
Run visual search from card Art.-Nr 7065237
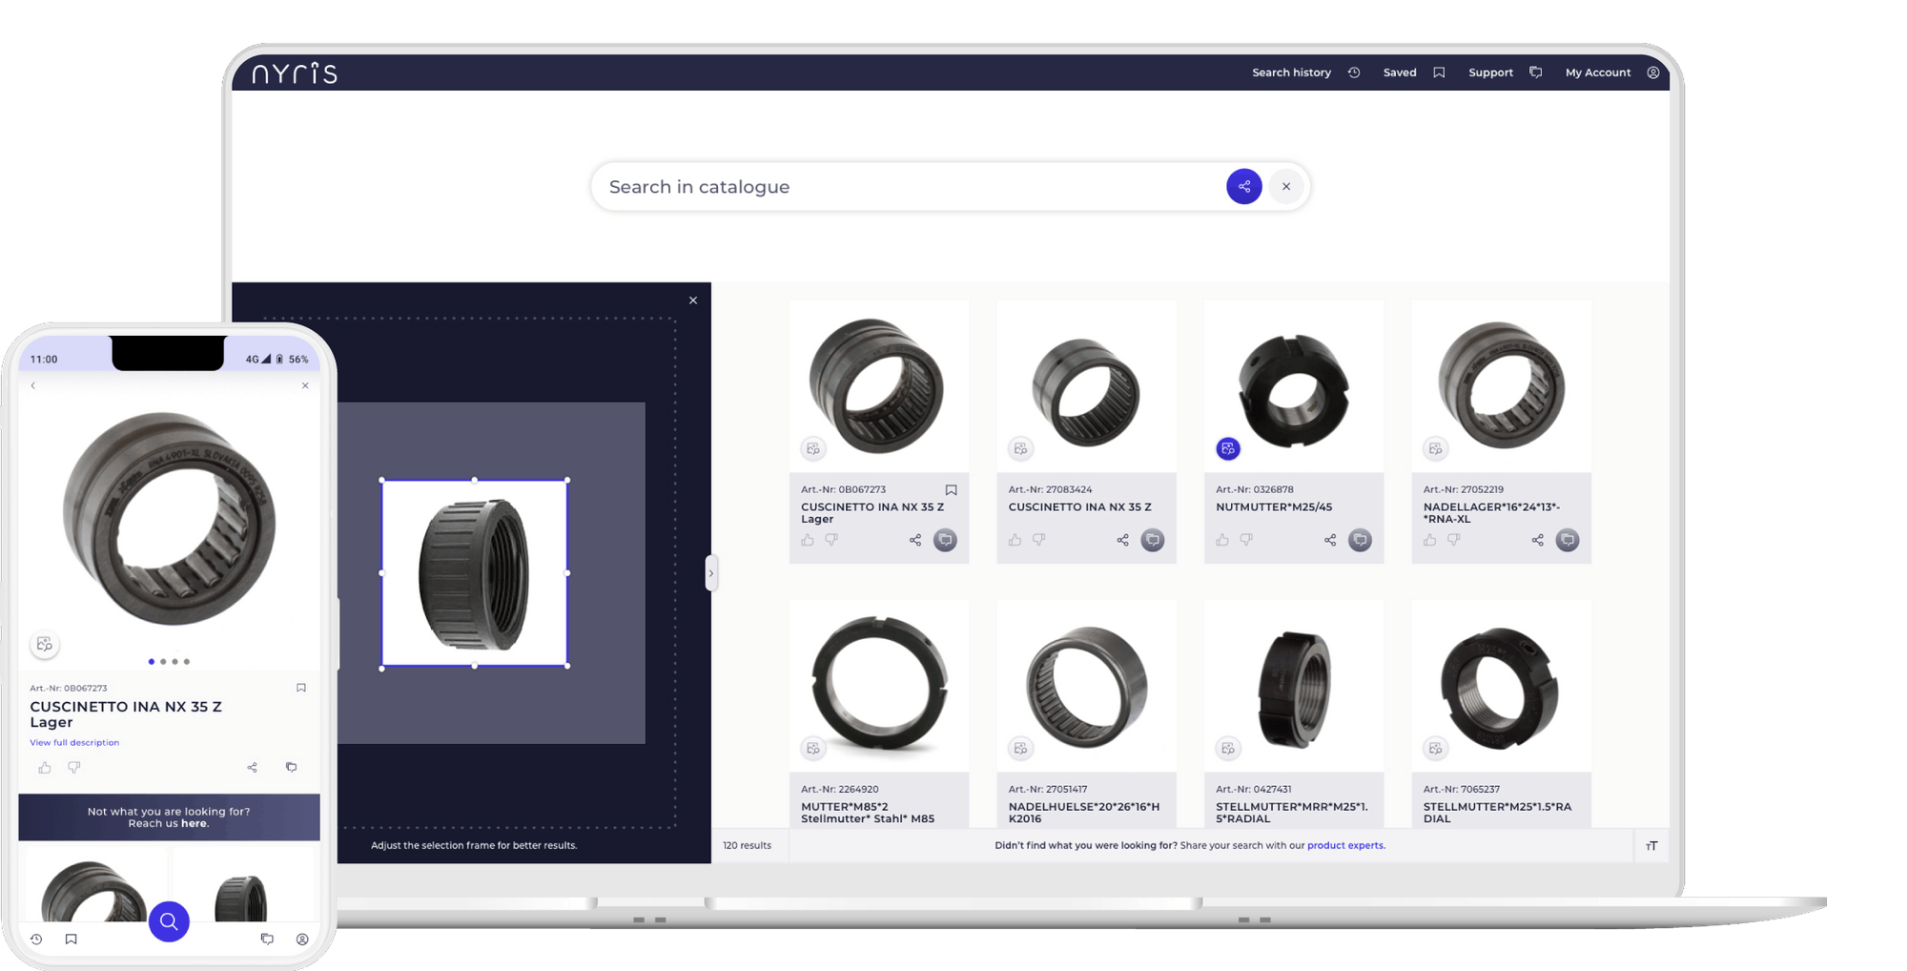(1436, 749)
